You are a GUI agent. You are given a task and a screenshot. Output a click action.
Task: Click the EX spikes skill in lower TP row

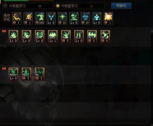click(40, 74)
